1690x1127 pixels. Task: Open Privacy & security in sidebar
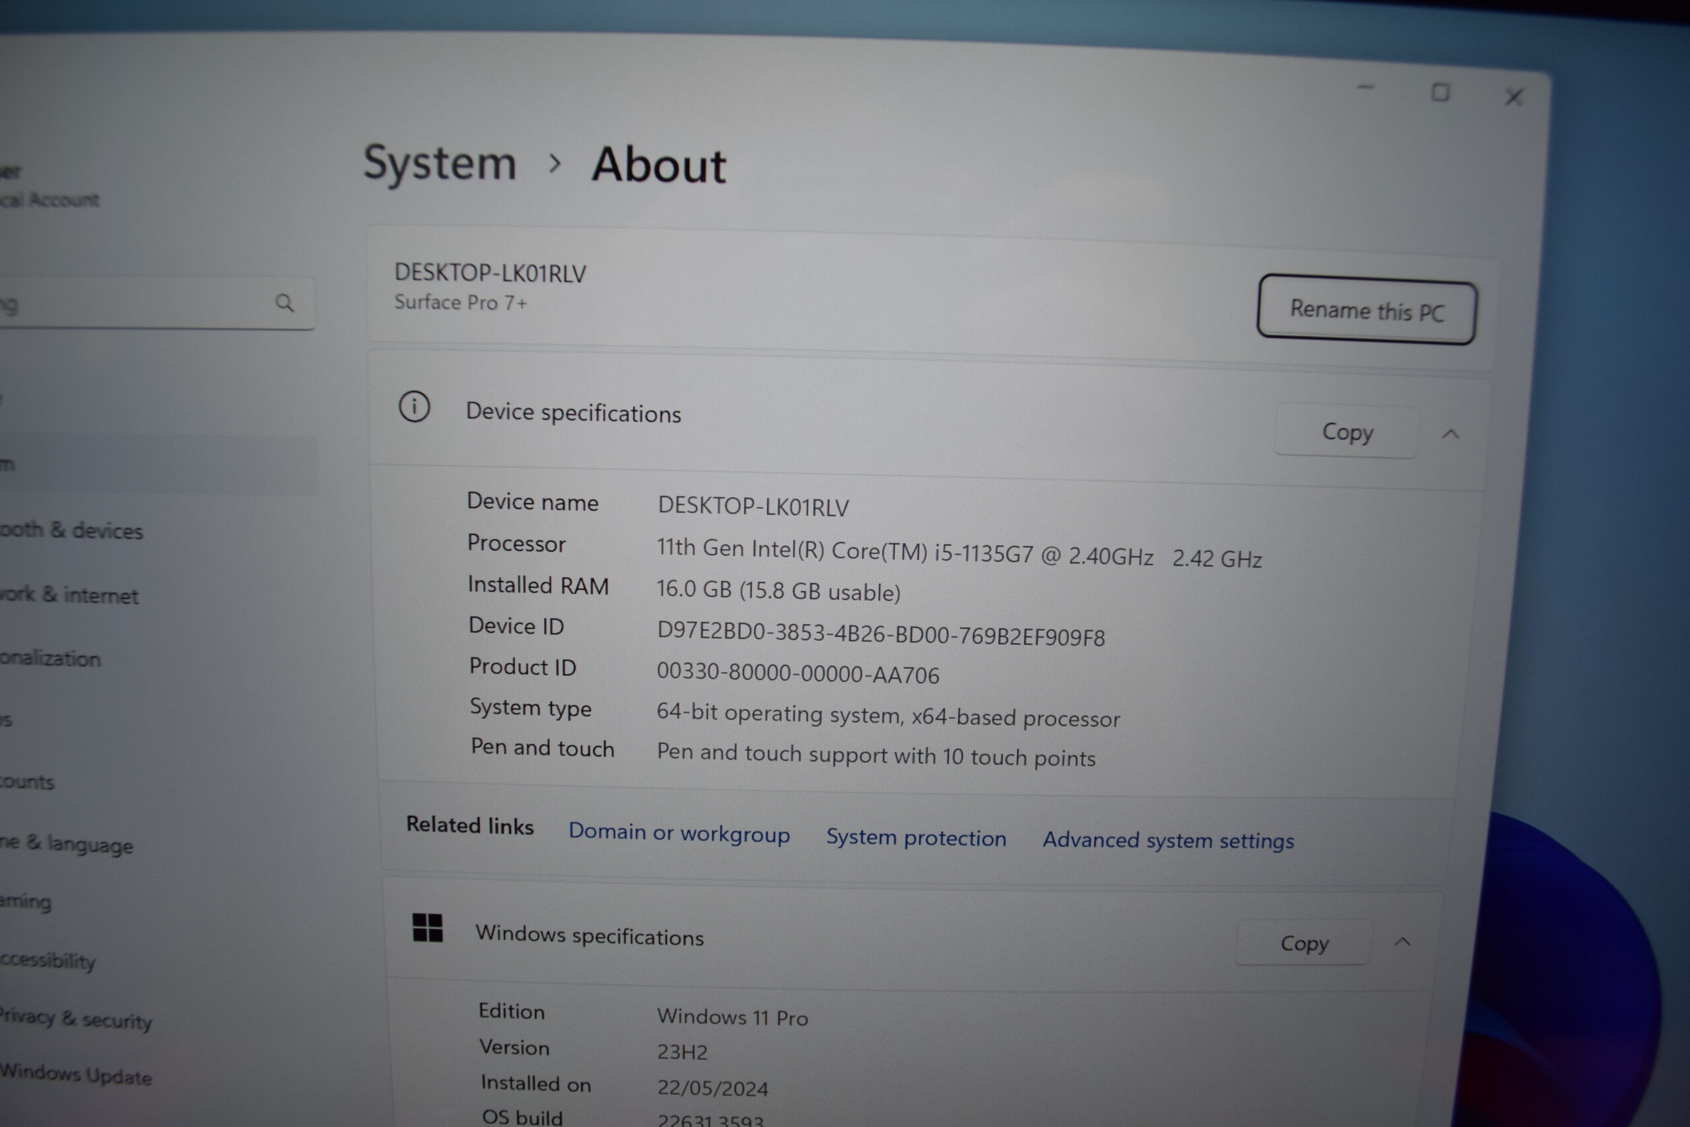click(x=75, y=1019)
